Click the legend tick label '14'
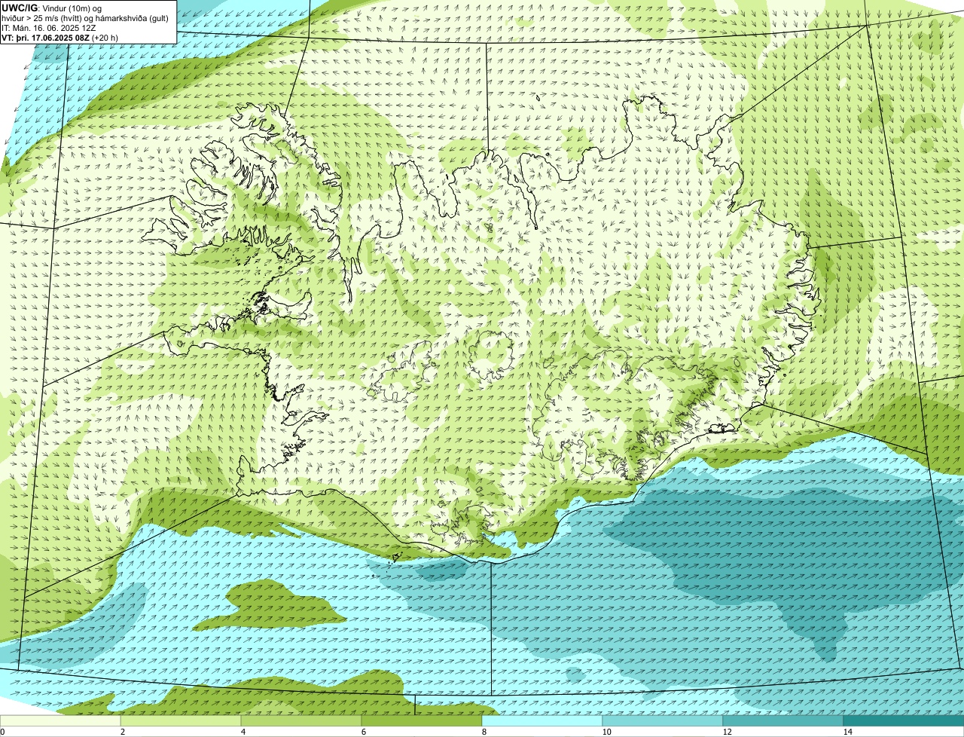 [847, 732]
